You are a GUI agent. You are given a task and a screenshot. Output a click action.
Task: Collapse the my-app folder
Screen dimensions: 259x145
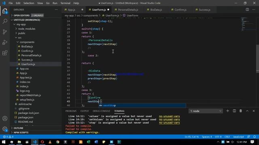[21, 24]
